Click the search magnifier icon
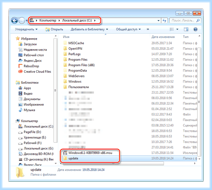 pyautogui.click(x=198, y=20)
